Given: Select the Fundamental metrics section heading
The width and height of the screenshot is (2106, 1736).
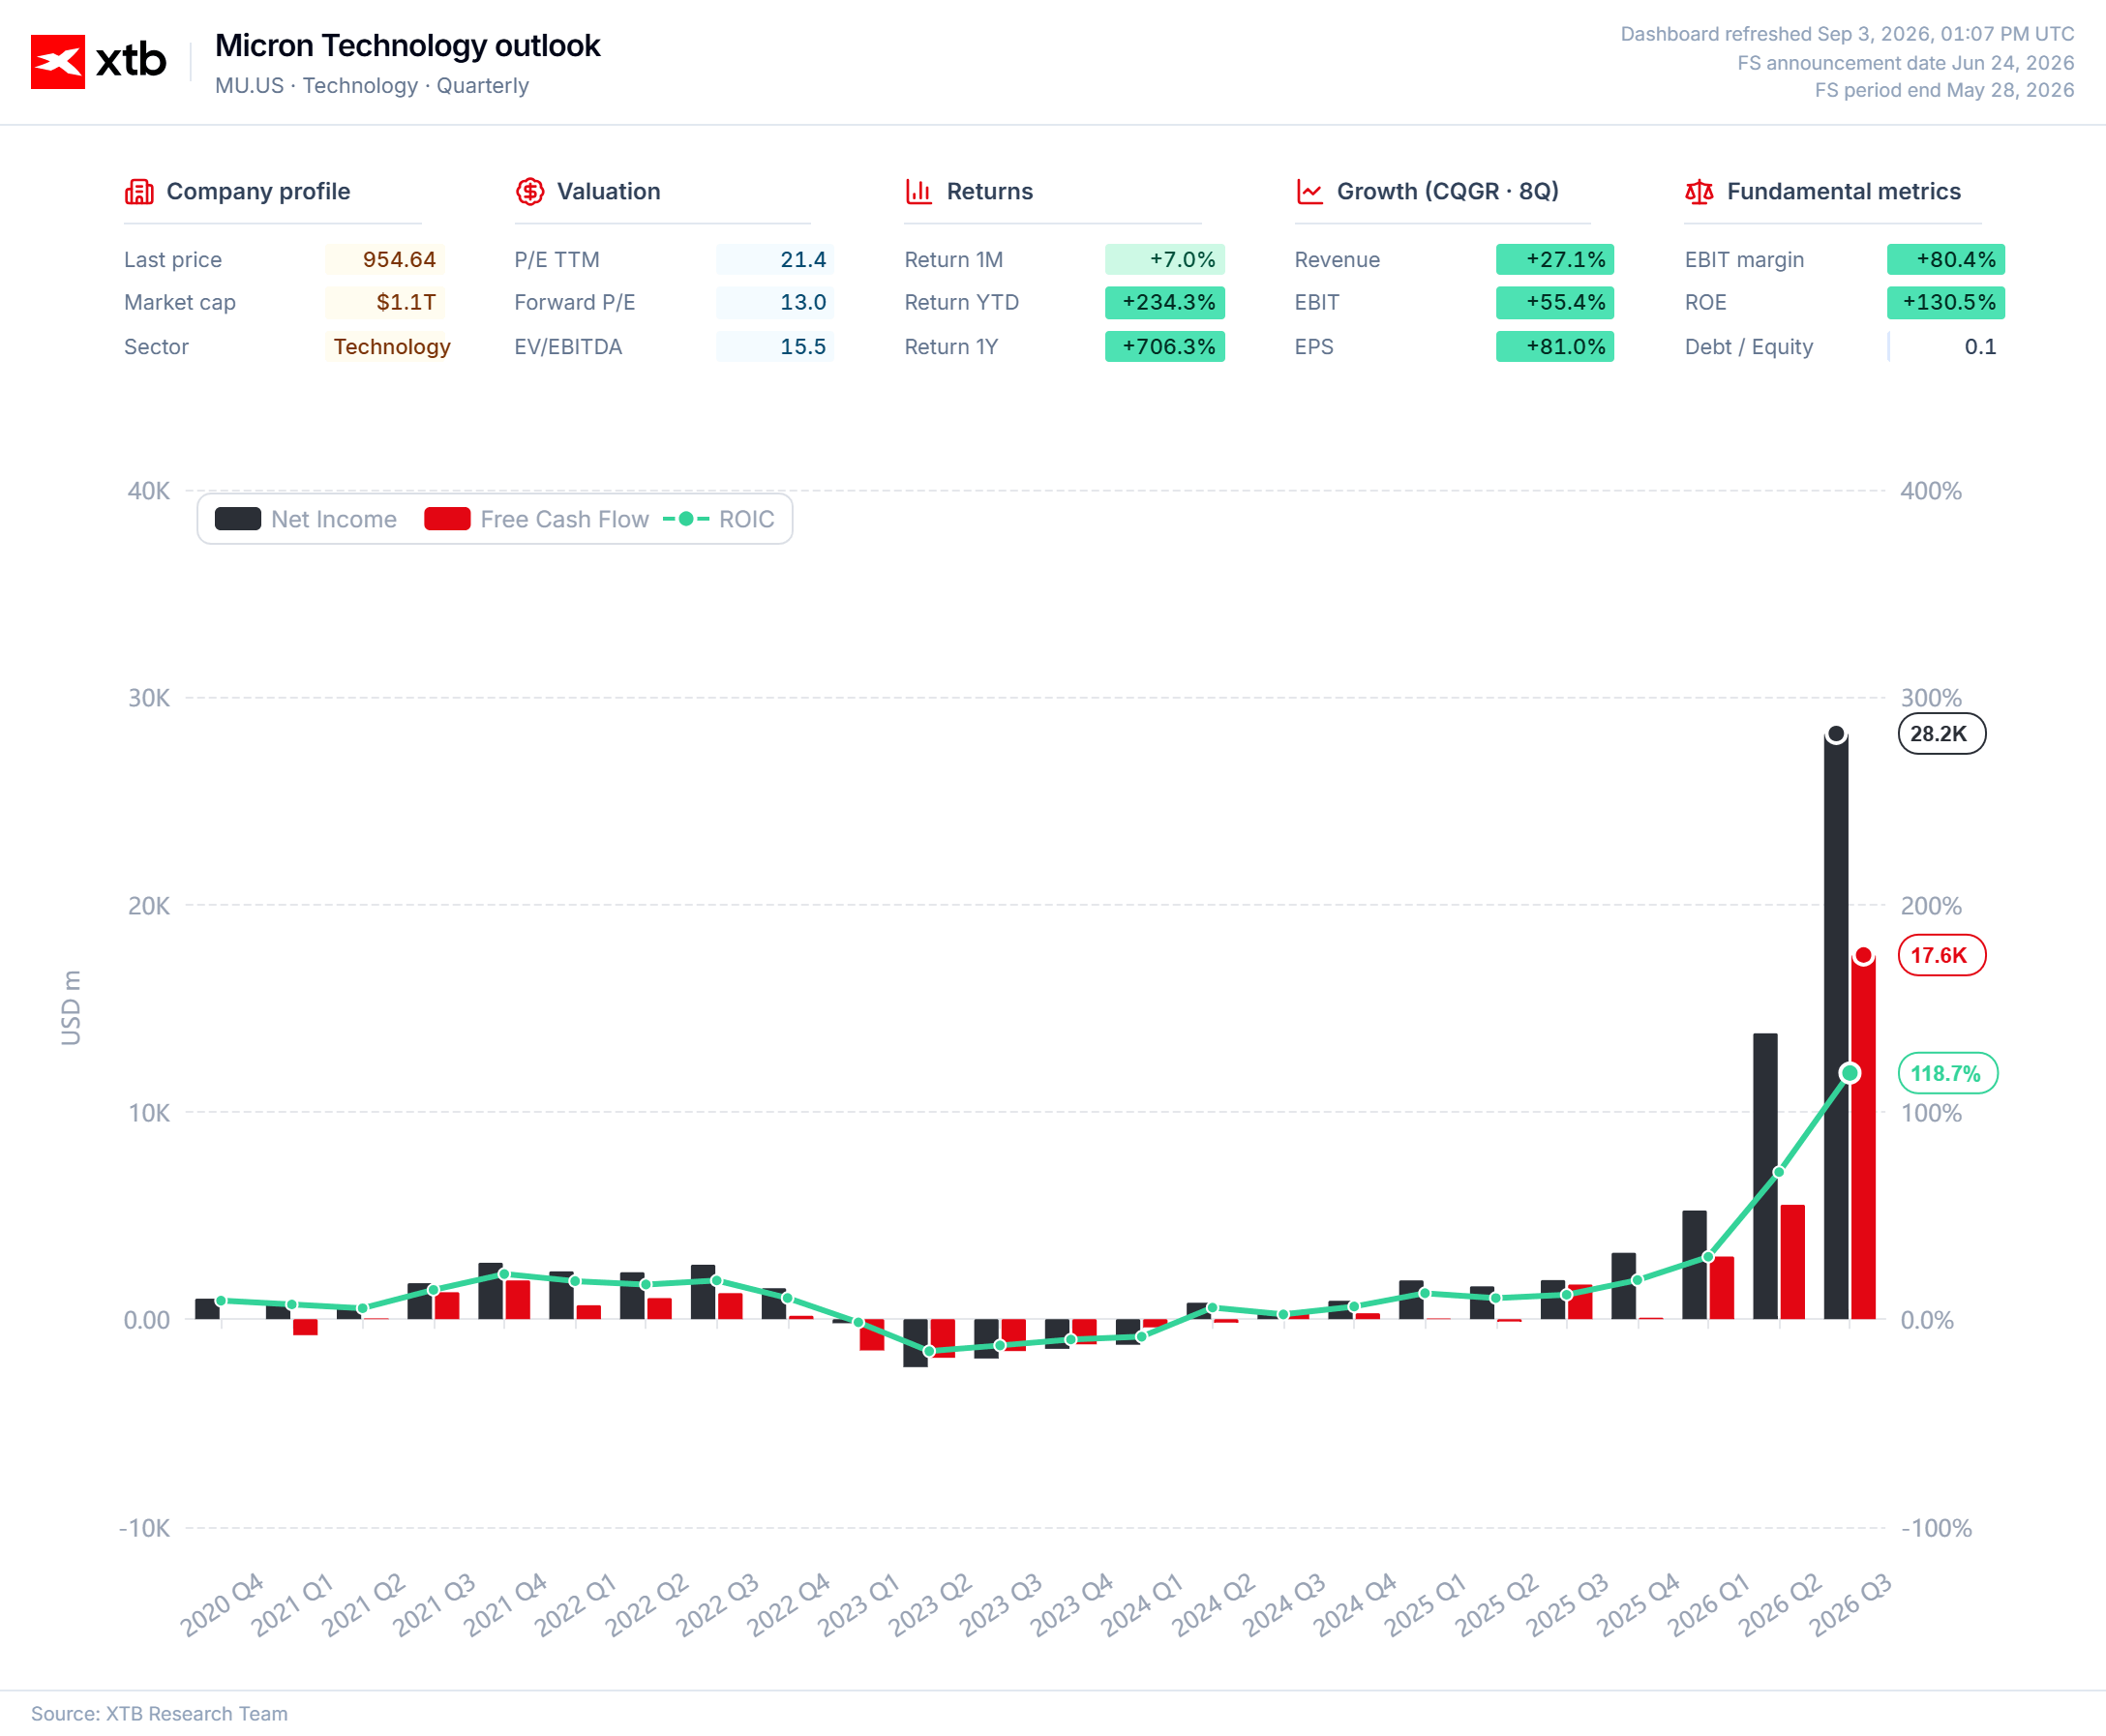Looking at the screenshot, I should tap(1843, 191).
